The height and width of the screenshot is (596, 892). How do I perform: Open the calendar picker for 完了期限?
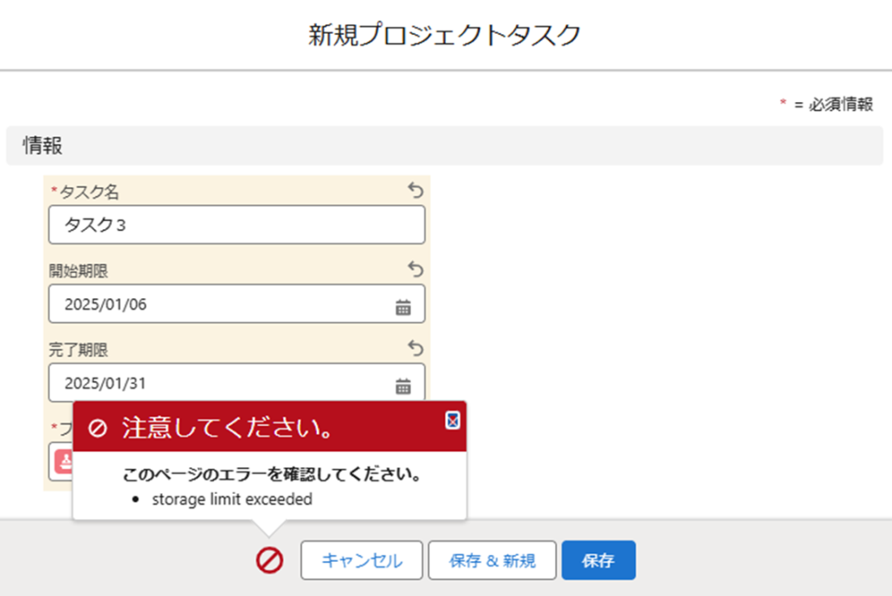tap(403, 385)
